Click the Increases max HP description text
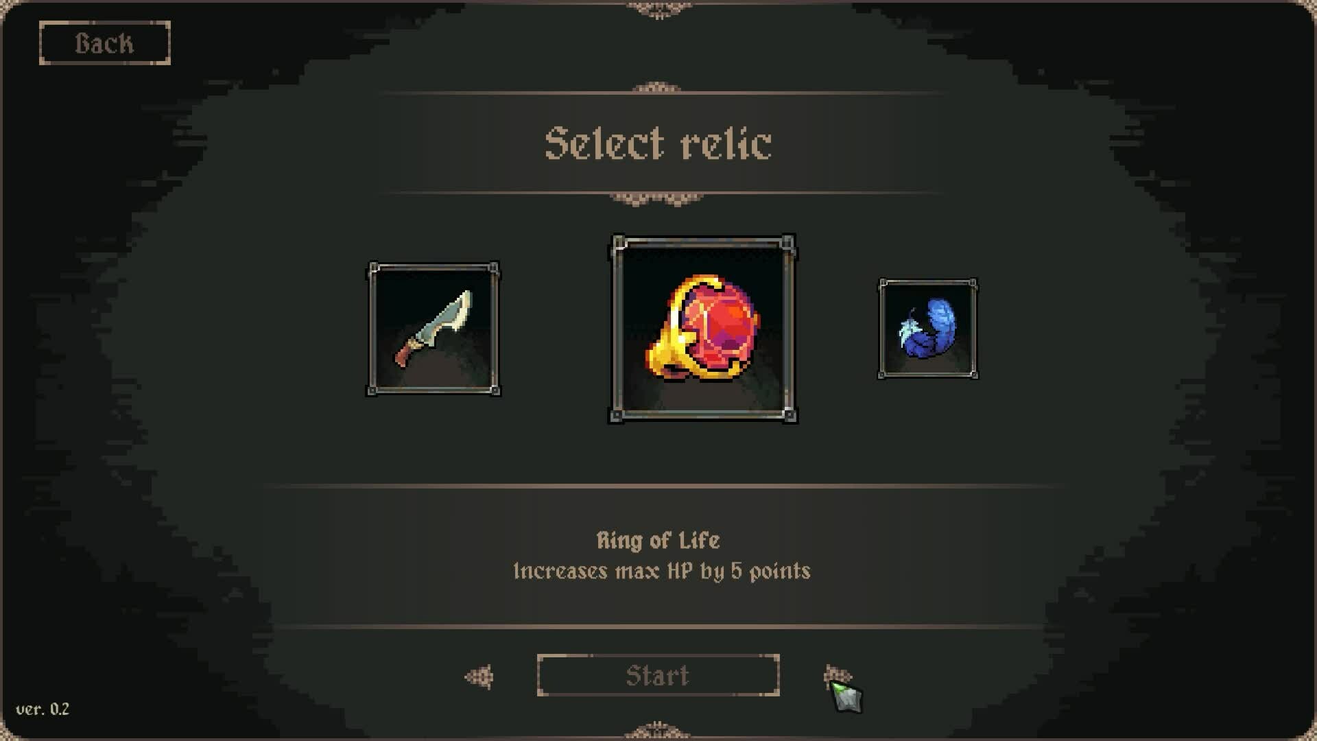1317x741 pixels. [661, 572]
